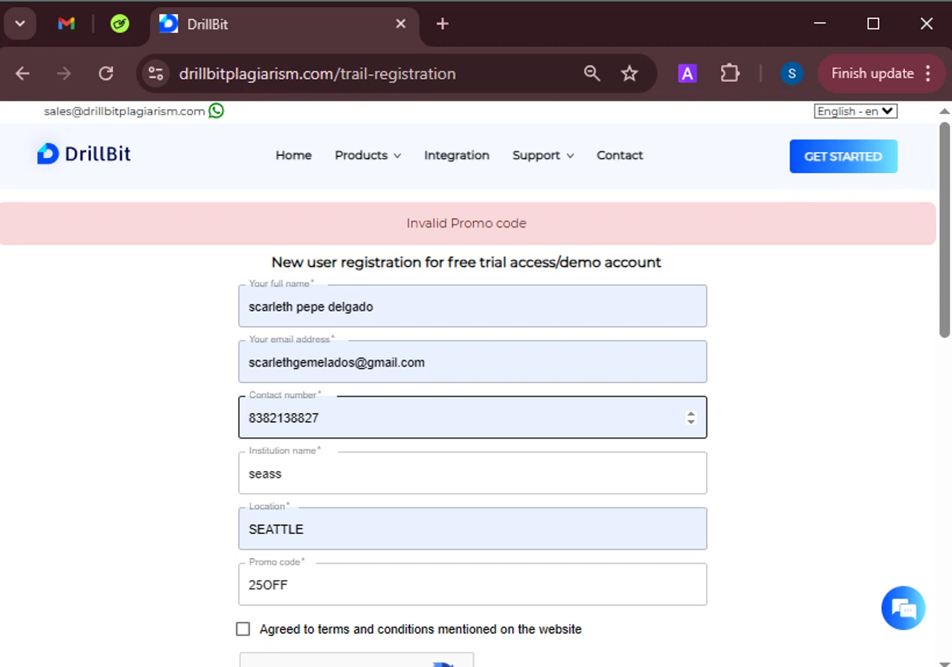Open the tab search dropdown arrow

pos(20,24)
